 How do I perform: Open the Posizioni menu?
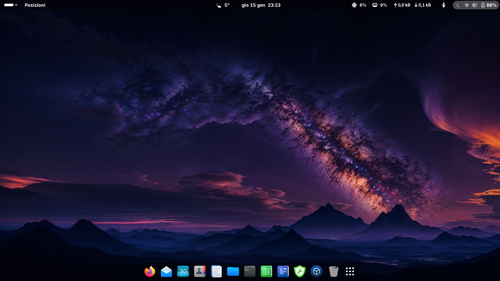pos(35,5)
